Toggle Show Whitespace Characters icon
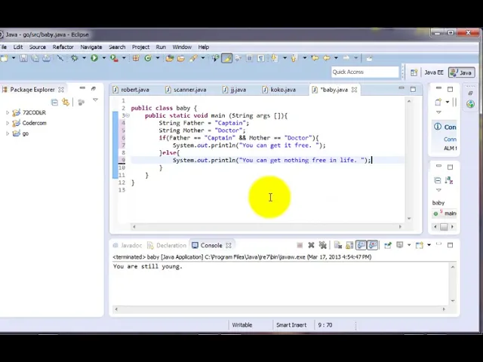Viewport: 483px width, 362px height. coord(261,58)
